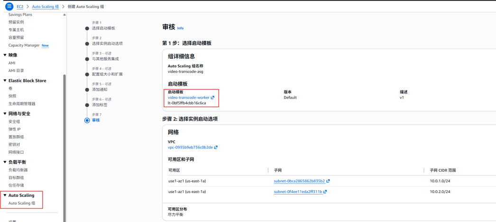Click the step 5 circle in wizard
Screen dimensions: 496x222
87,90
